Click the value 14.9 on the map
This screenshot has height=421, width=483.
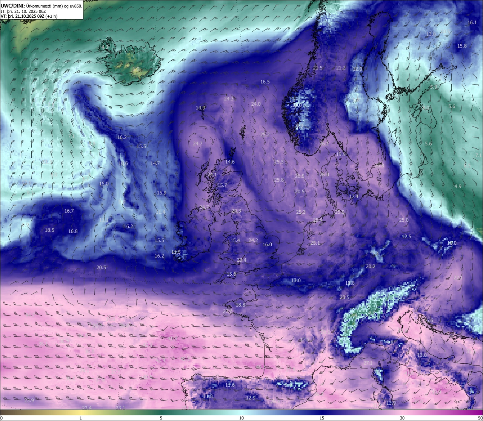[x=200, y=108]
